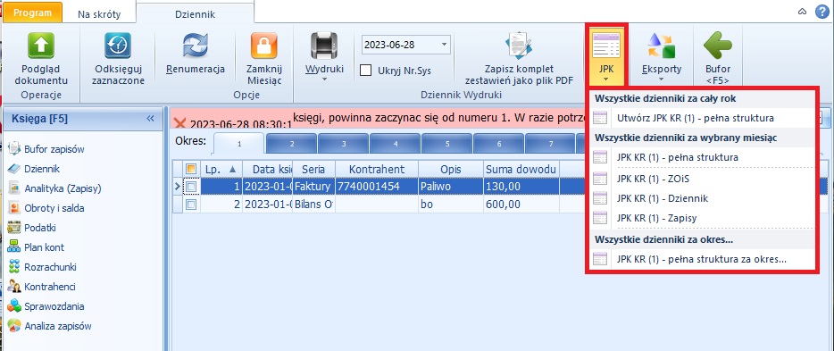Expand Wydruki dropdown arrow
The width and height of the screenshot is (834, 351).
tap(324, 79)
